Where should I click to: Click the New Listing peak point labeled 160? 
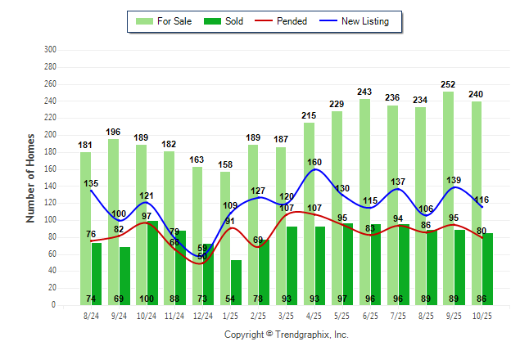point(314,169)
